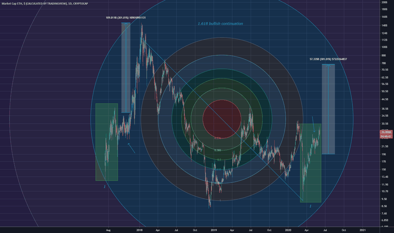Screen dimensions: 394x233
Task: Click the 38.5B price axis label
Action: [385, 109]
